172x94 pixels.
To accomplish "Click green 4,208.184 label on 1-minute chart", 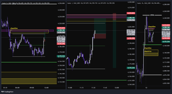I will pos(131,18).
